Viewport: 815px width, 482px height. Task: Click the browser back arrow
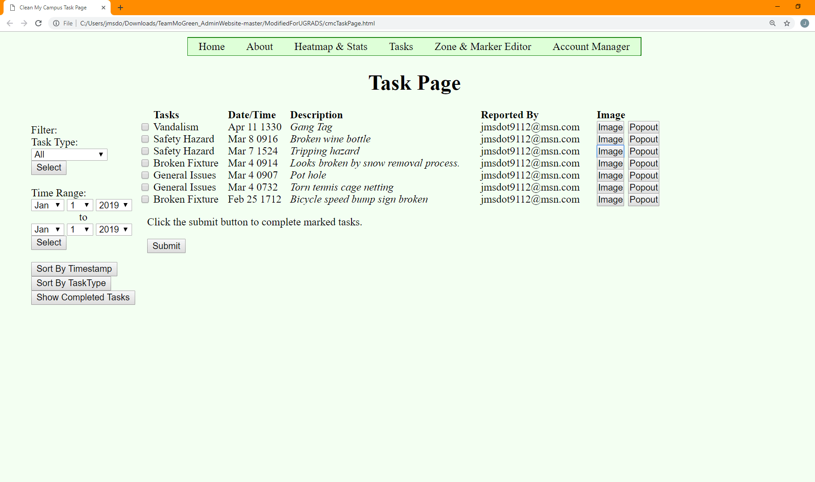(x=10, y=23)
